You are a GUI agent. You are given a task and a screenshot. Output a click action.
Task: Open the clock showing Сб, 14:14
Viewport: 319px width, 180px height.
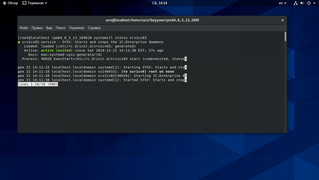pos(159,3)
